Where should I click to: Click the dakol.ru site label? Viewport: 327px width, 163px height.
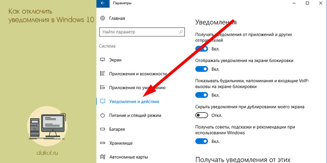[47, 153]
